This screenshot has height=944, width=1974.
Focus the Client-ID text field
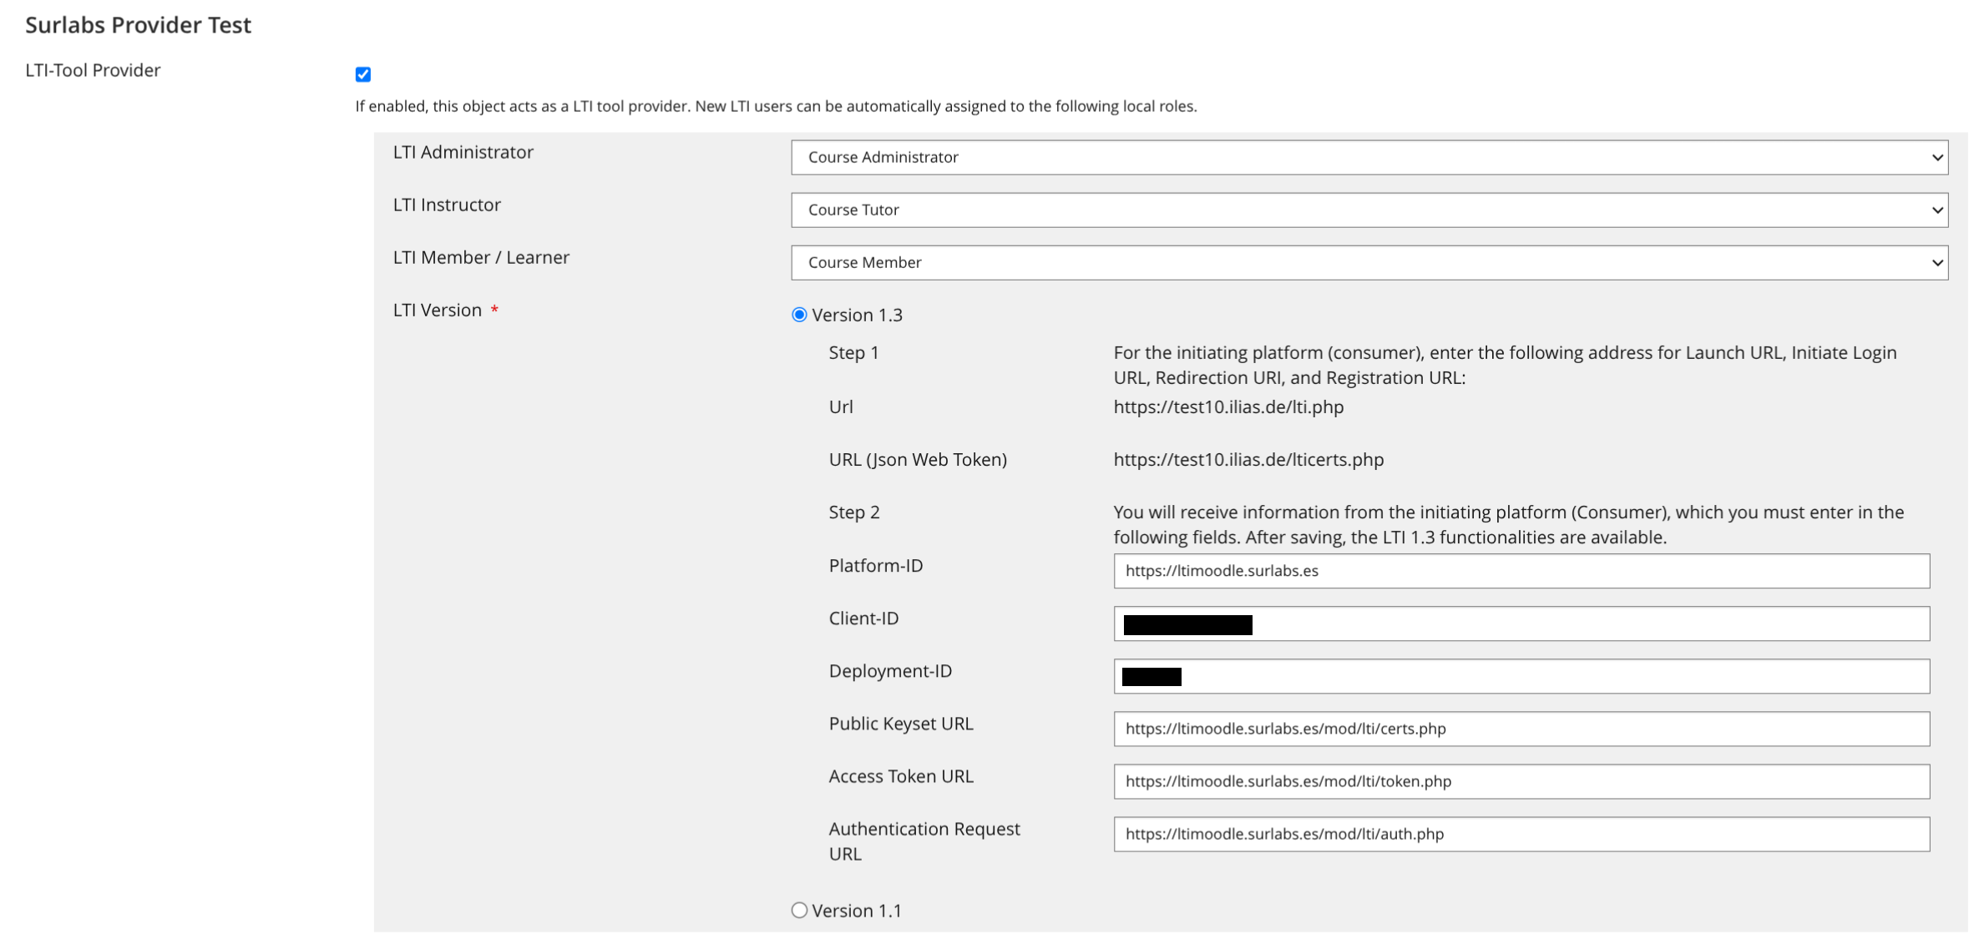click(x=1521, y=623)
